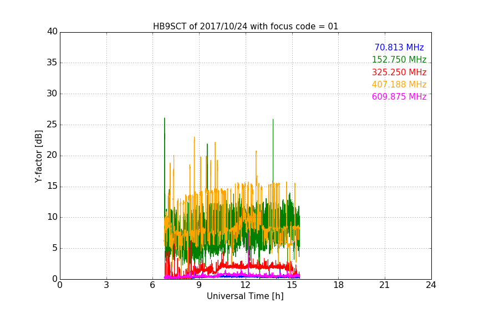Select the 609.875 MHz legend label
Image resolution: width=479 pixels, height=319 pixels.
399,97
